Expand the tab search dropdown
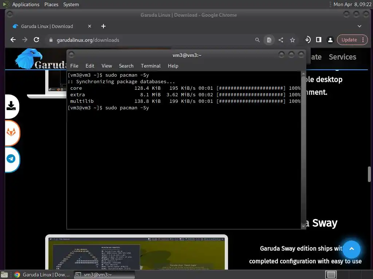This screenshot has width=373, height=279. [360, 26]
